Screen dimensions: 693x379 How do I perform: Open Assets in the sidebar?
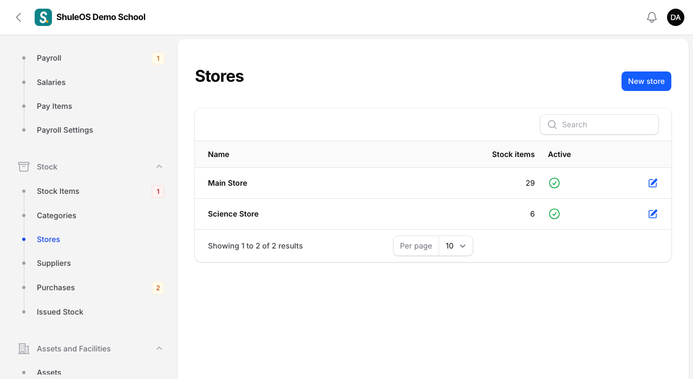[x=49, y=373]
